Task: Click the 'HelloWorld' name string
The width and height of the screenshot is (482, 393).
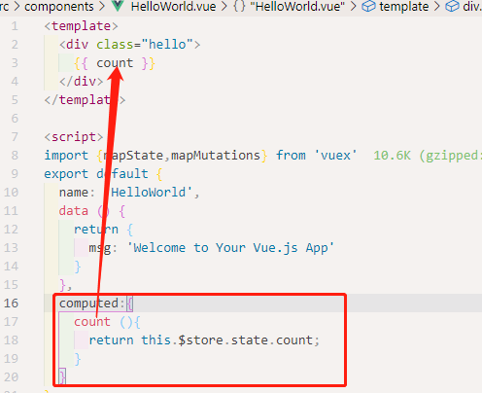Action: [x=149, y=193]
